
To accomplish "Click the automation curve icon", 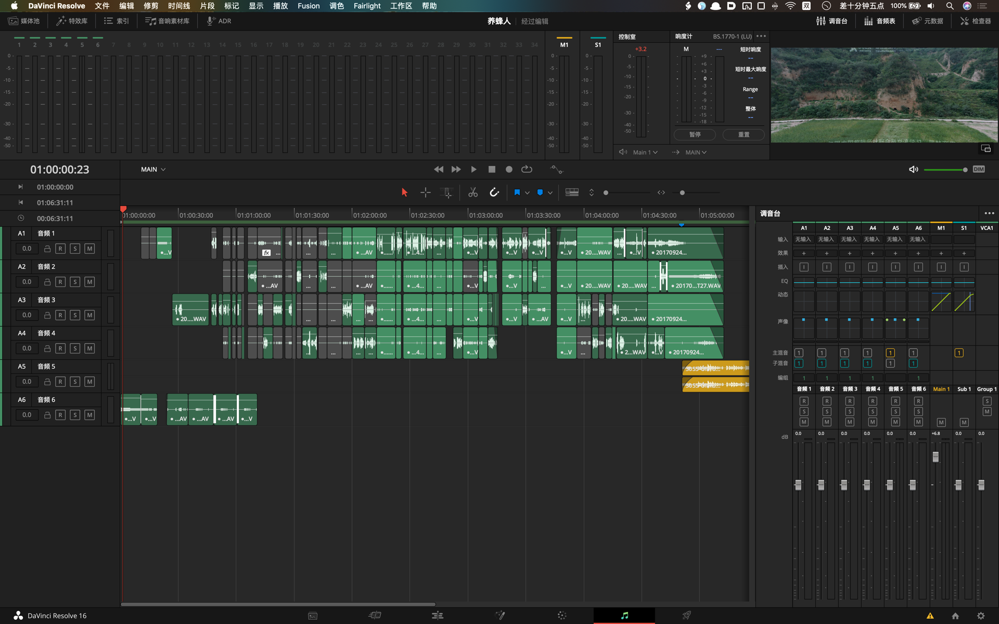I will pos(556,170).
